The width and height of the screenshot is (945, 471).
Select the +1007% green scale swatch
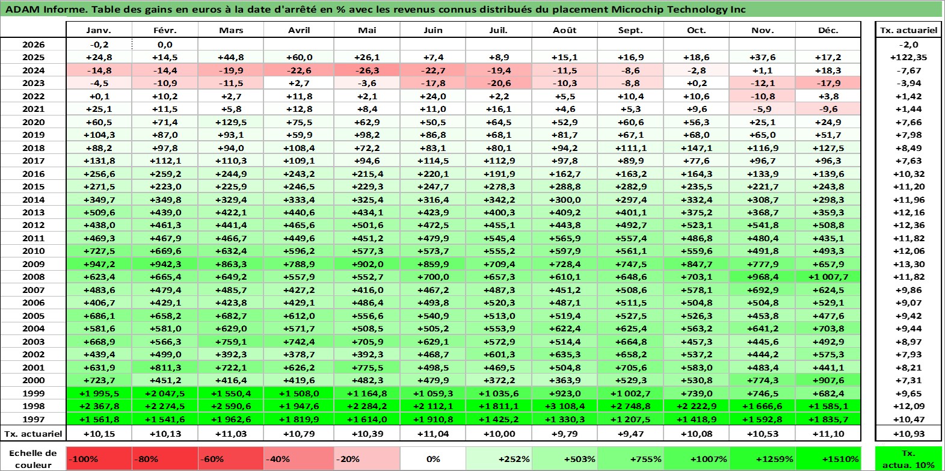(697, 458)
